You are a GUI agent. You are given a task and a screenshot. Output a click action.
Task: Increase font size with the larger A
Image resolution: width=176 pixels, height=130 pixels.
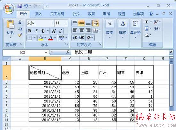(54, 31)
